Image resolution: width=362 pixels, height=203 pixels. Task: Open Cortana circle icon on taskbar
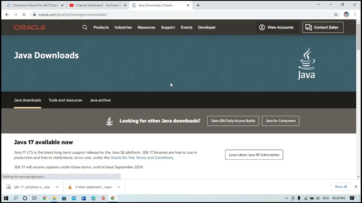coord(25,198)
